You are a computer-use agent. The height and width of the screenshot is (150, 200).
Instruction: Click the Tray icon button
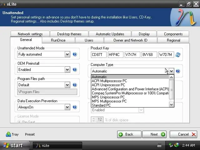(x=12, y=134)
